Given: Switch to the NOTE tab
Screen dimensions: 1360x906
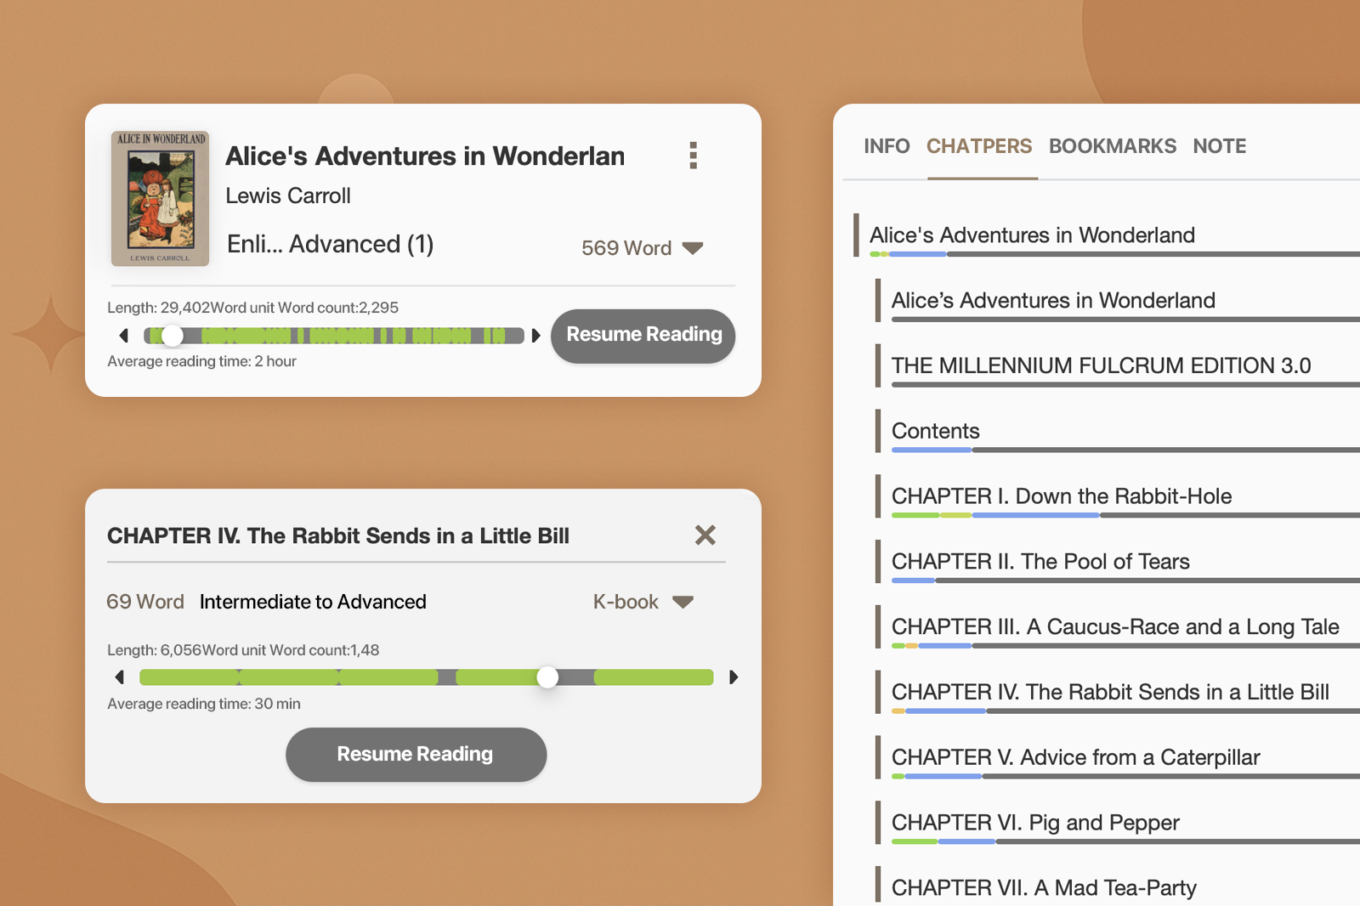Looking at the screenshot, I should [x=1220, y=146].
